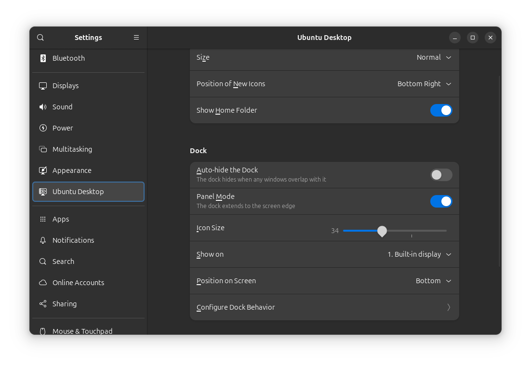Click the Sharing icon in sidebar
The image size is (531, 367).
pos(43,304)
